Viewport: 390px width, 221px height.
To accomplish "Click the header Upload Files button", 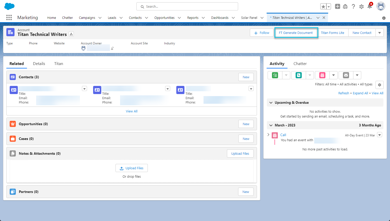I will [240, 153].
